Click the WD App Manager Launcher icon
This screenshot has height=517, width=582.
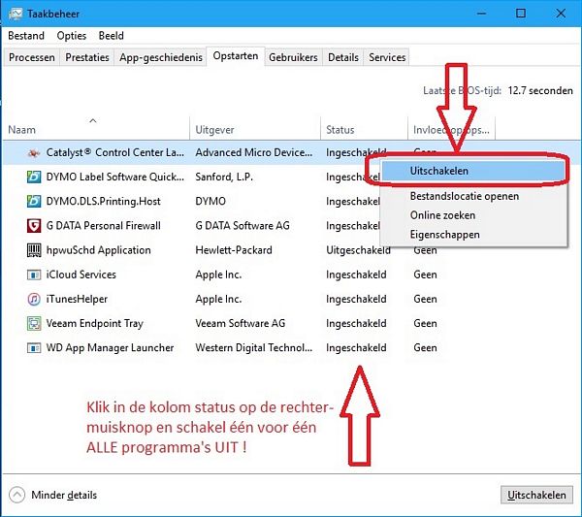click(34, 348)
